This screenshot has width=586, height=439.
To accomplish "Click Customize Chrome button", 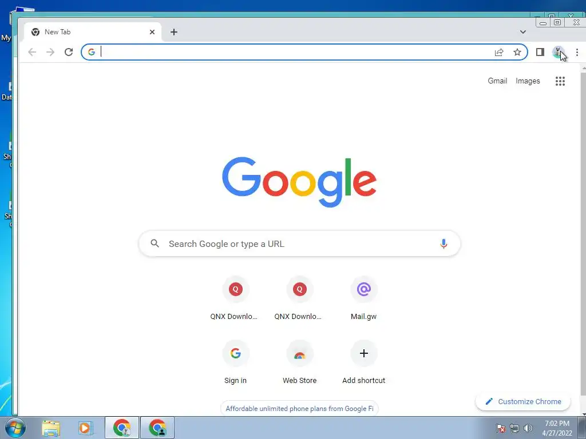I will pos(523,402).
